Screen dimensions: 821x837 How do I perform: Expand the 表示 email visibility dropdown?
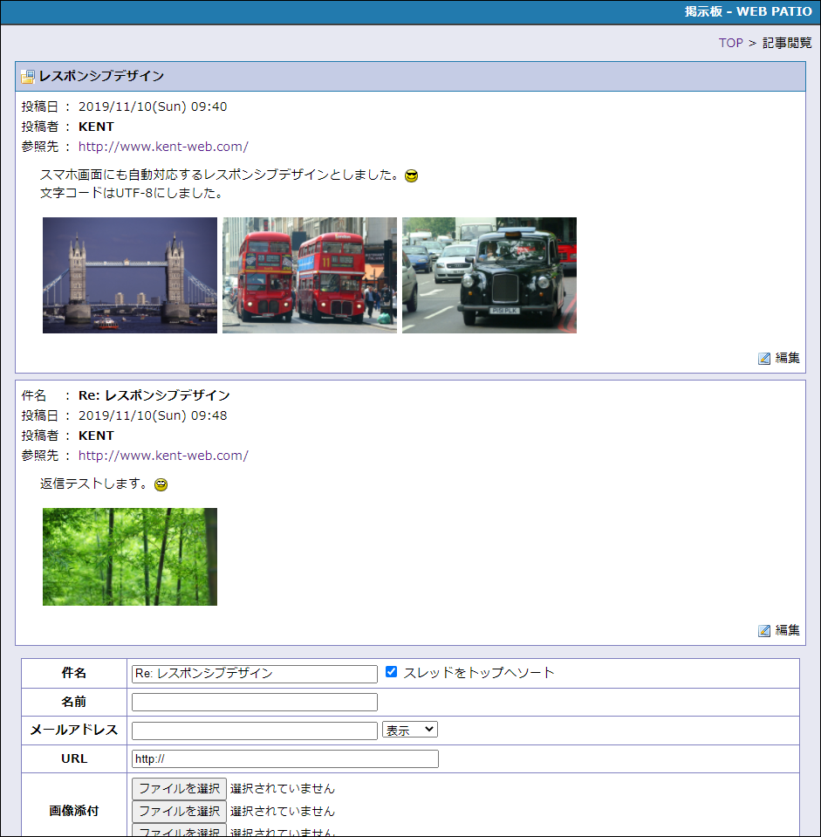409,730
